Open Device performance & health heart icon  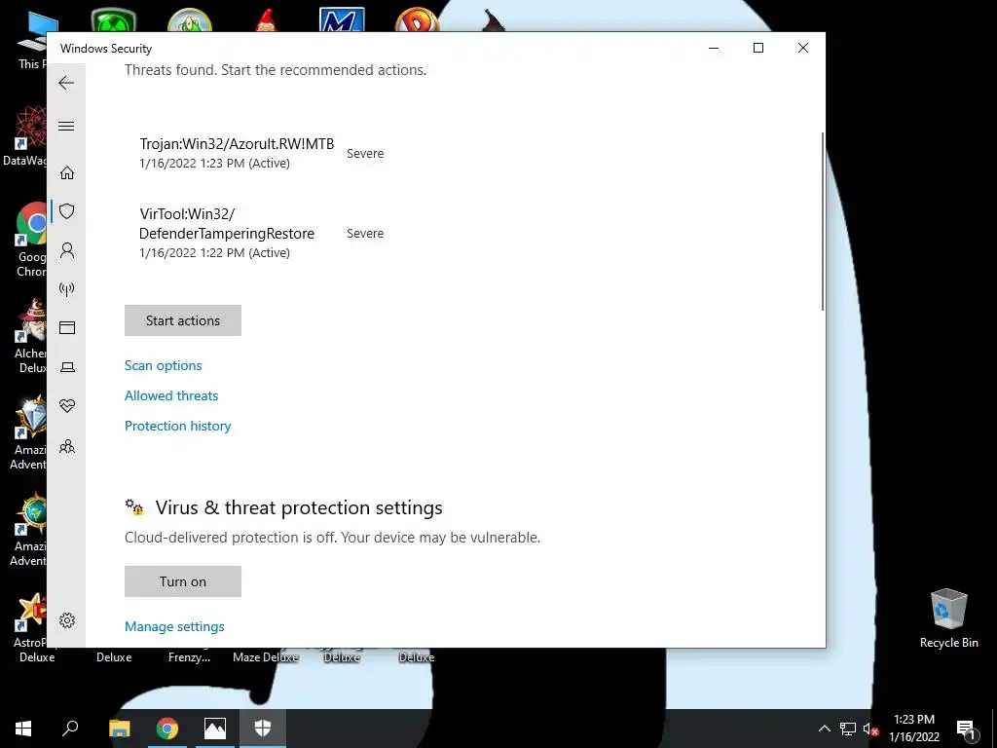coord(67,406)
